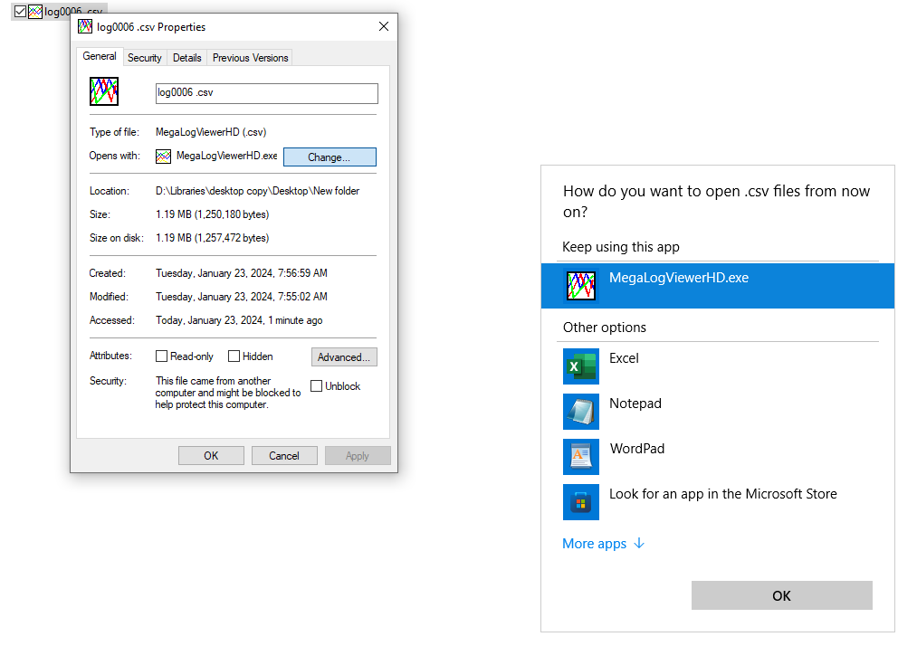This screenshot has height=646, width=917.
Task: Uncheck the desktop file selection checkbox
Action: [x=20, y=12]
